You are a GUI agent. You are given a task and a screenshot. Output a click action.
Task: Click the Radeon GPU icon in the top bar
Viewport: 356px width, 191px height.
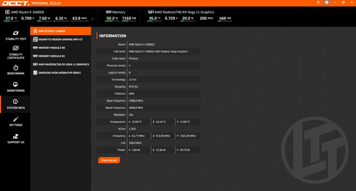pos(151,12)
